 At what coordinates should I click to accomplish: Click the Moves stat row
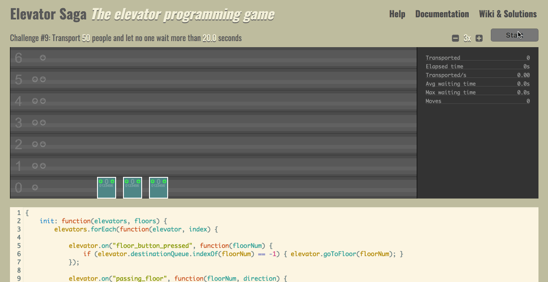coord(478,101)
